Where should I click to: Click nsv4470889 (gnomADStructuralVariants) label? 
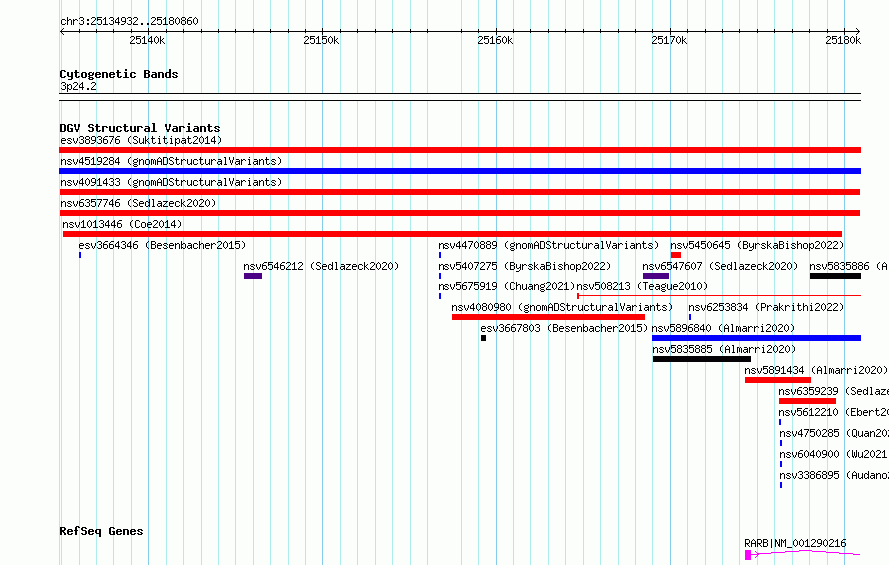(x=548, y=245)
